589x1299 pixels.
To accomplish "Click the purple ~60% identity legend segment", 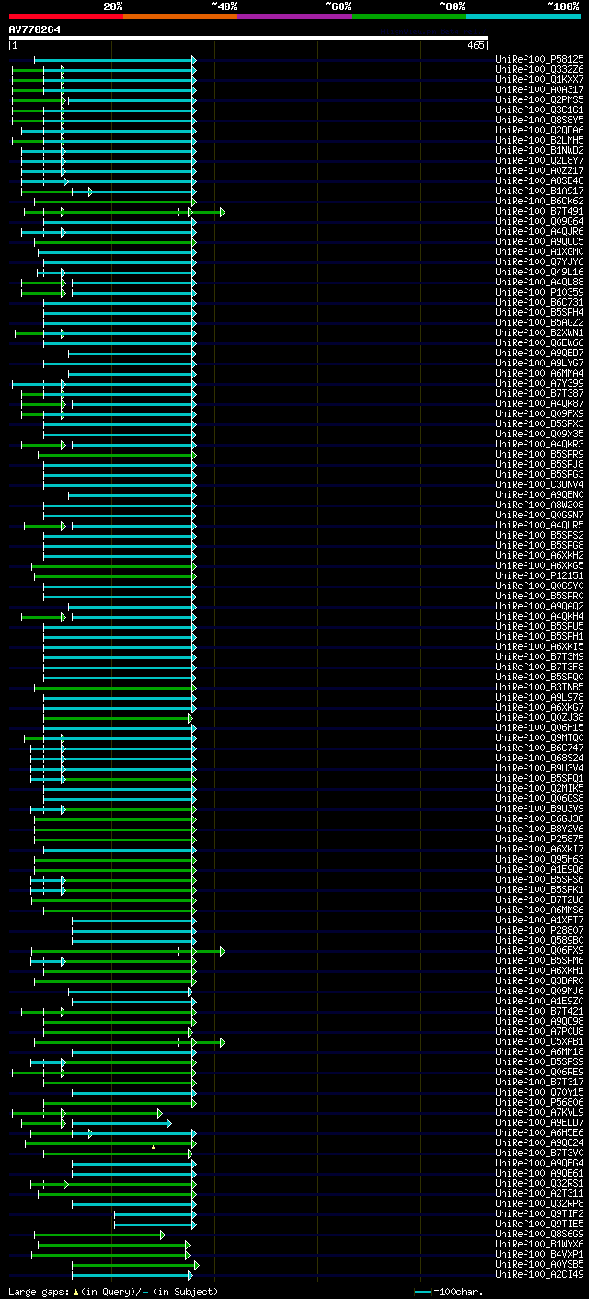I will click(x=294, y=16).
